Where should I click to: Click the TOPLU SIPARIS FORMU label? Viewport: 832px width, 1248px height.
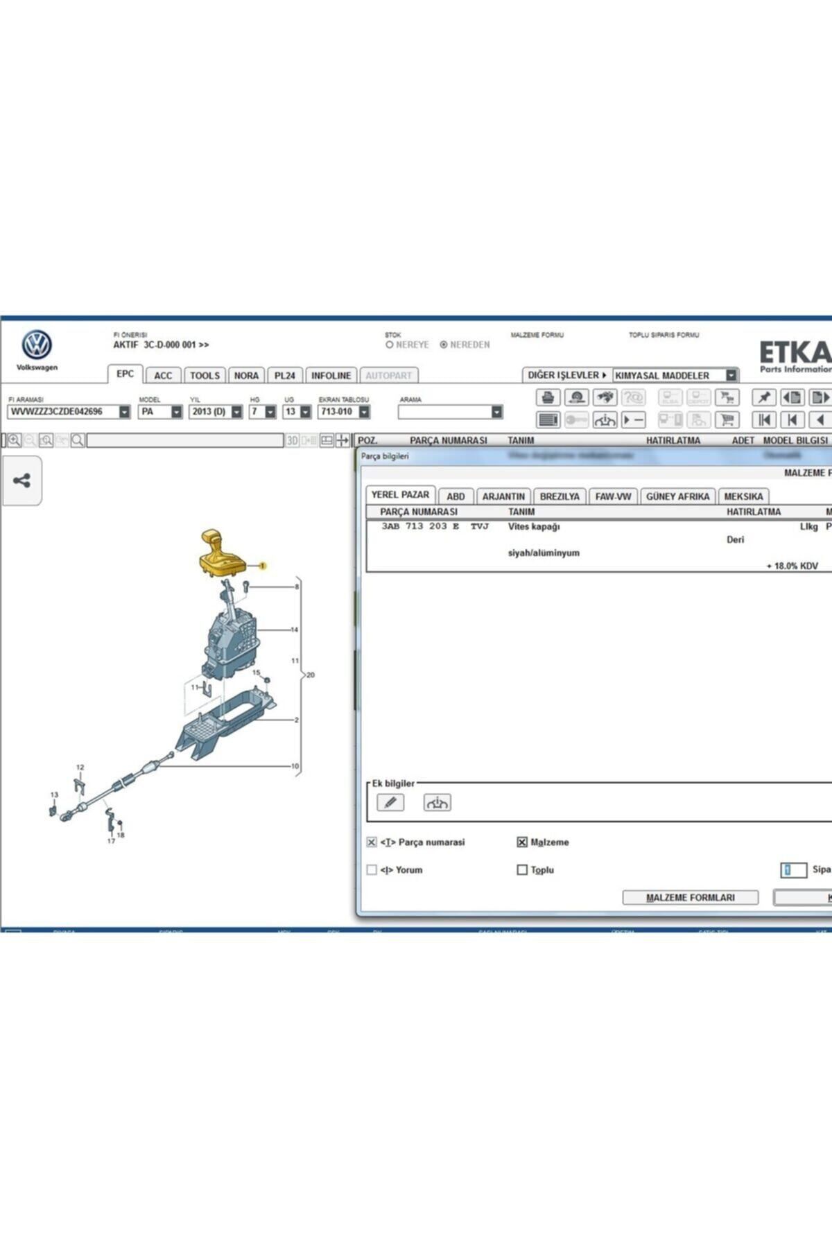[664, 335]
